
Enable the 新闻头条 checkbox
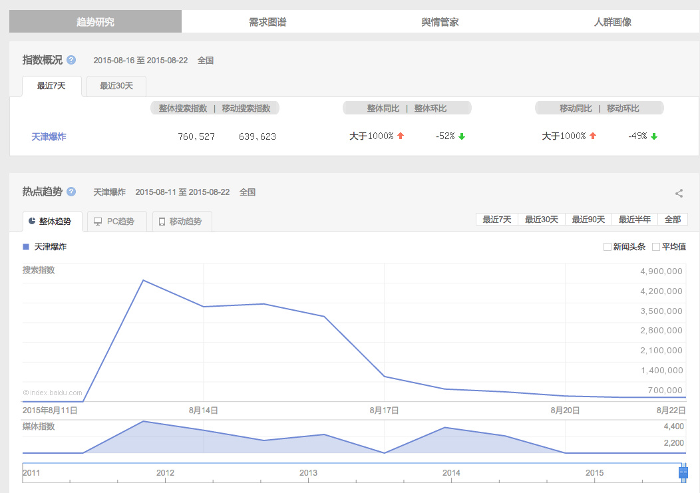(x=607, y=247)
